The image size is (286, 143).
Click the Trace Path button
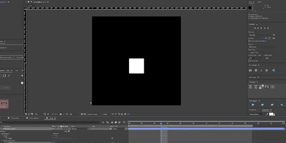19,57
